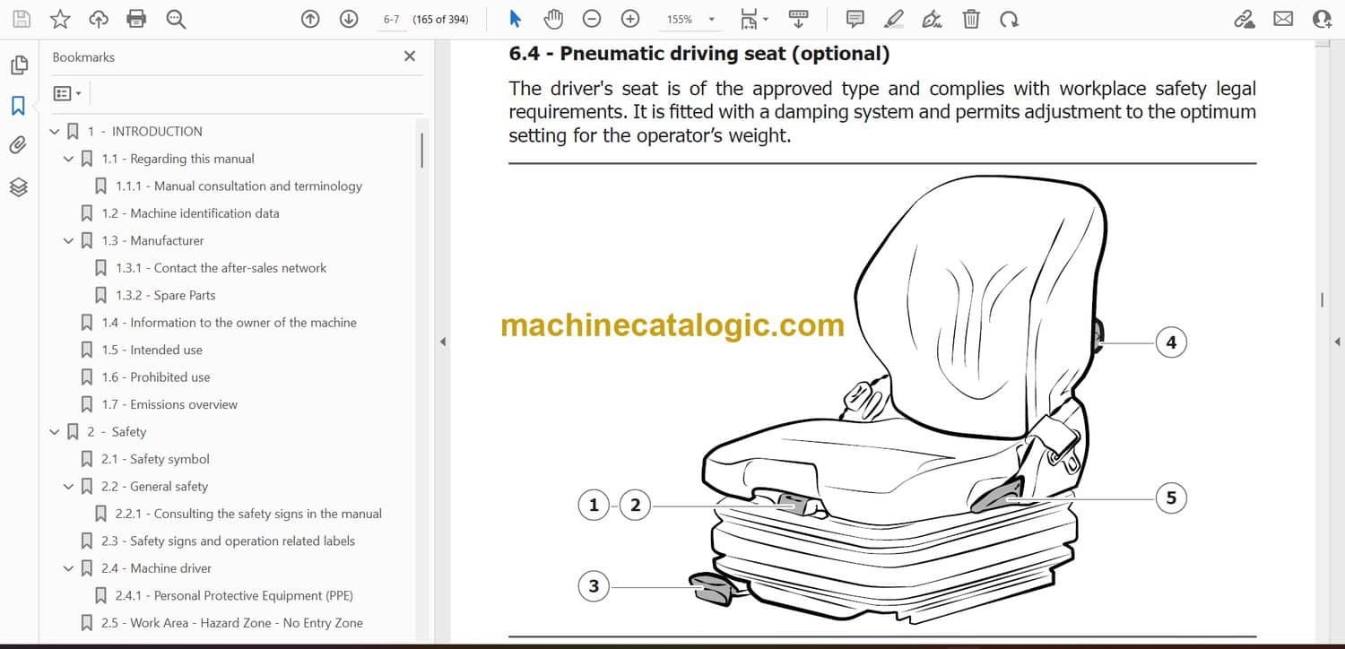Print the document
This screenshot has height=649, width=1345.
(x=136, y=19)
